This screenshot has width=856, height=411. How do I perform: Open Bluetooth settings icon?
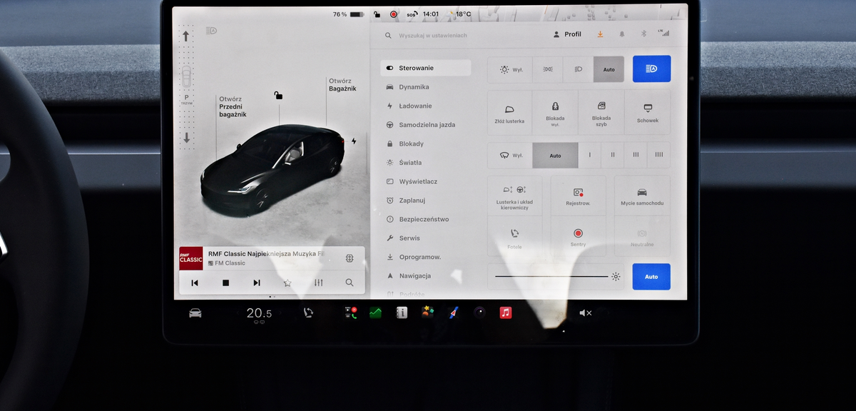coord(643,34)
